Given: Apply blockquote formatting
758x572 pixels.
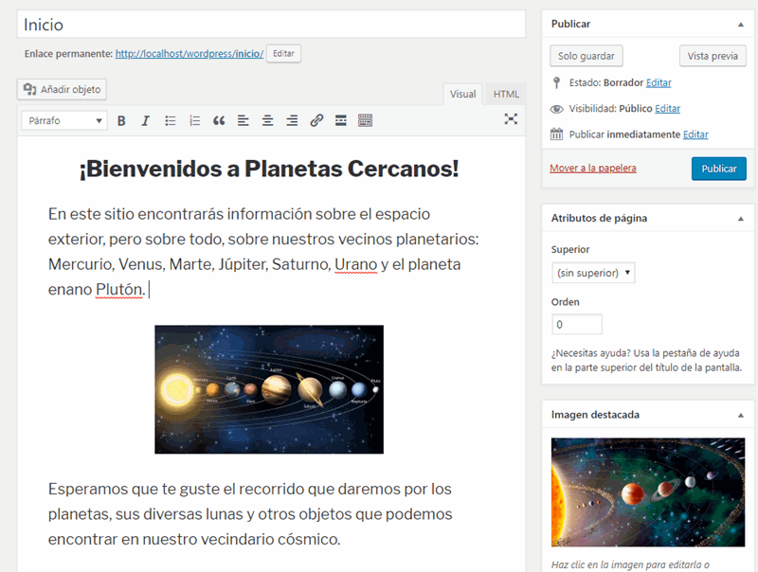Looking at the screenshot, I should [x=219, y=120].
